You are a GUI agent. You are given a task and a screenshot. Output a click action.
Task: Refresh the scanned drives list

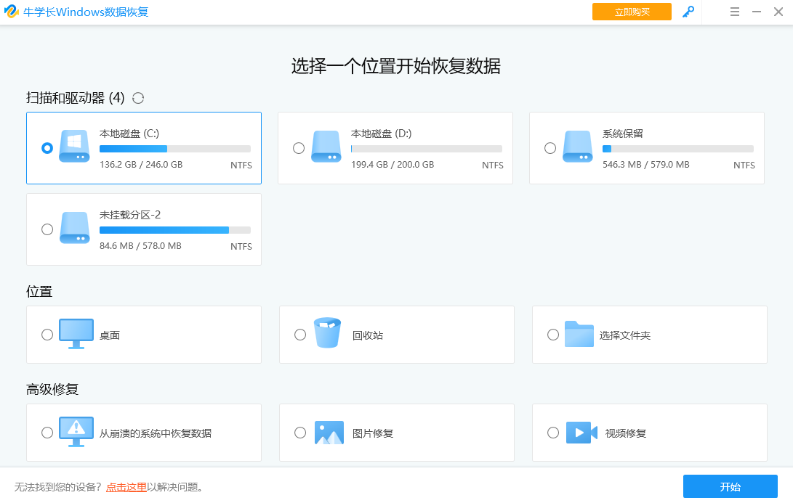point(138,98)
